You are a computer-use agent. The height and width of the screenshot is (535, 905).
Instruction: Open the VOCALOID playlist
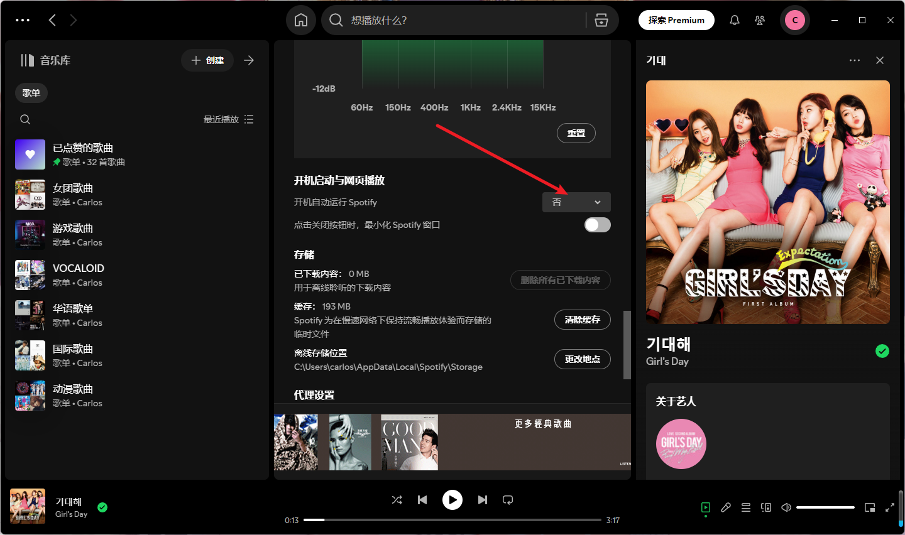click(x=137, y=275)
